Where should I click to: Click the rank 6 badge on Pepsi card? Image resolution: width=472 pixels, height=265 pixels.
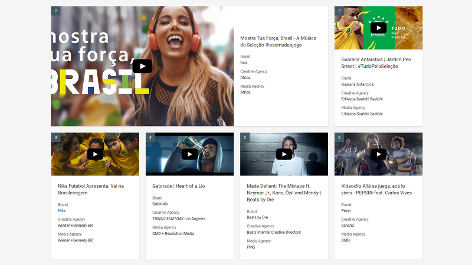click(x=339, y=137)
